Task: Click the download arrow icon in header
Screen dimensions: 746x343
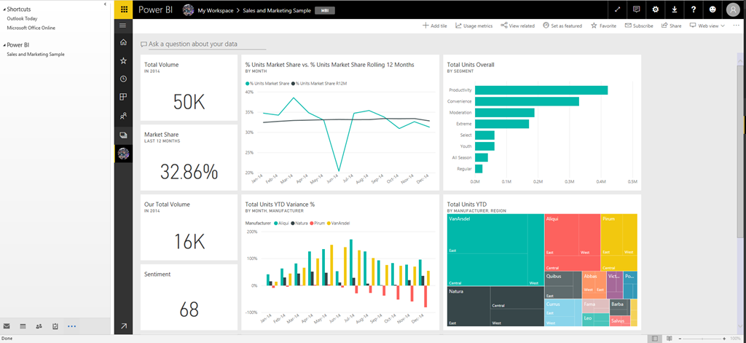Action: tap(674, 10)
